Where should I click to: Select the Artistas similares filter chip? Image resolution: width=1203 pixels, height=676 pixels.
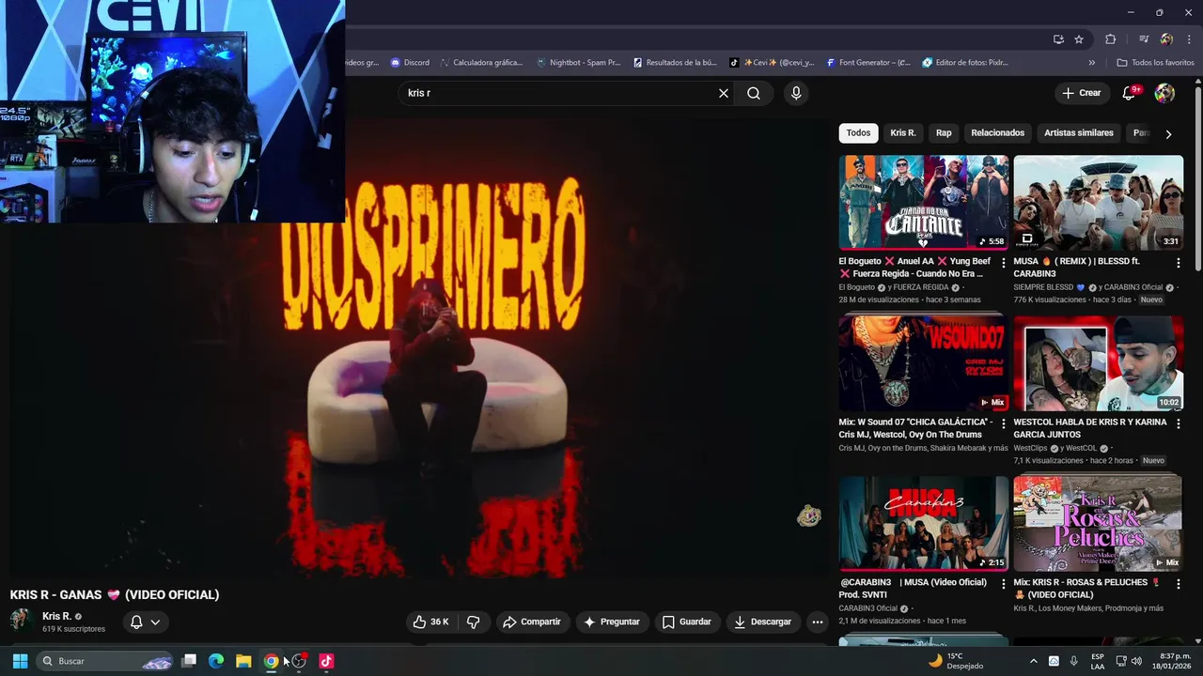(1078, 133)
